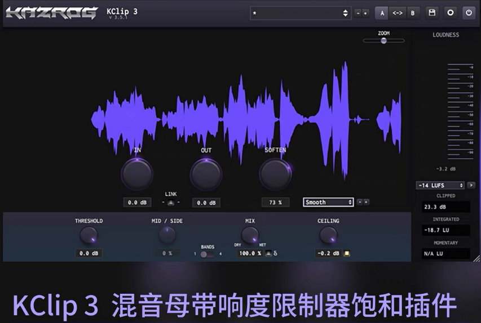The width and height of the screenshot is (481, 323).
Task: Toggle the plugin power bypass button
Action: pyautogui.click(x=469, y=13)
